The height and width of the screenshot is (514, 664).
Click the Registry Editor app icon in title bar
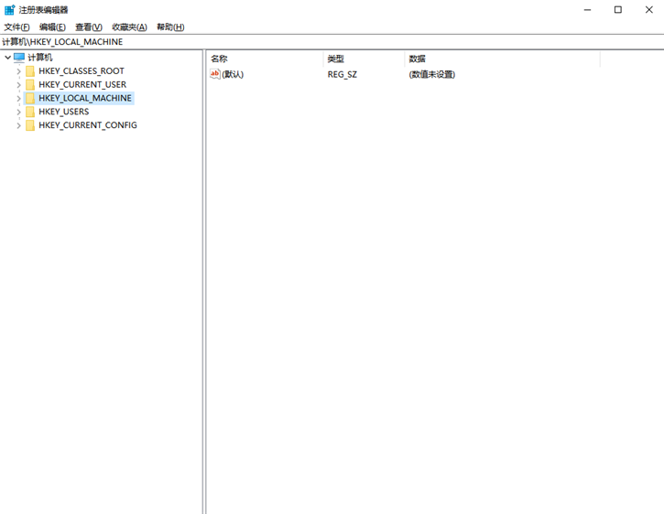pos(9,10)
